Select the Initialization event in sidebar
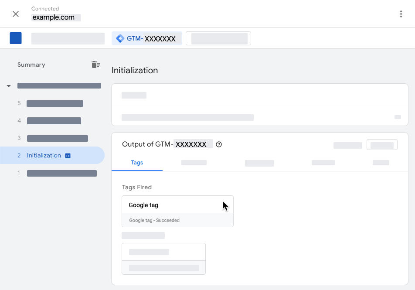This screenshot has height=290, width=415. tap(52, 155)
